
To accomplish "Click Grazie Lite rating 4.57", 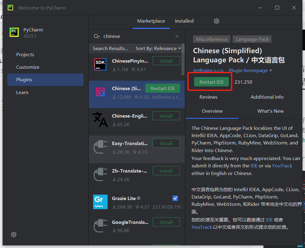I will tap(143, 207).
